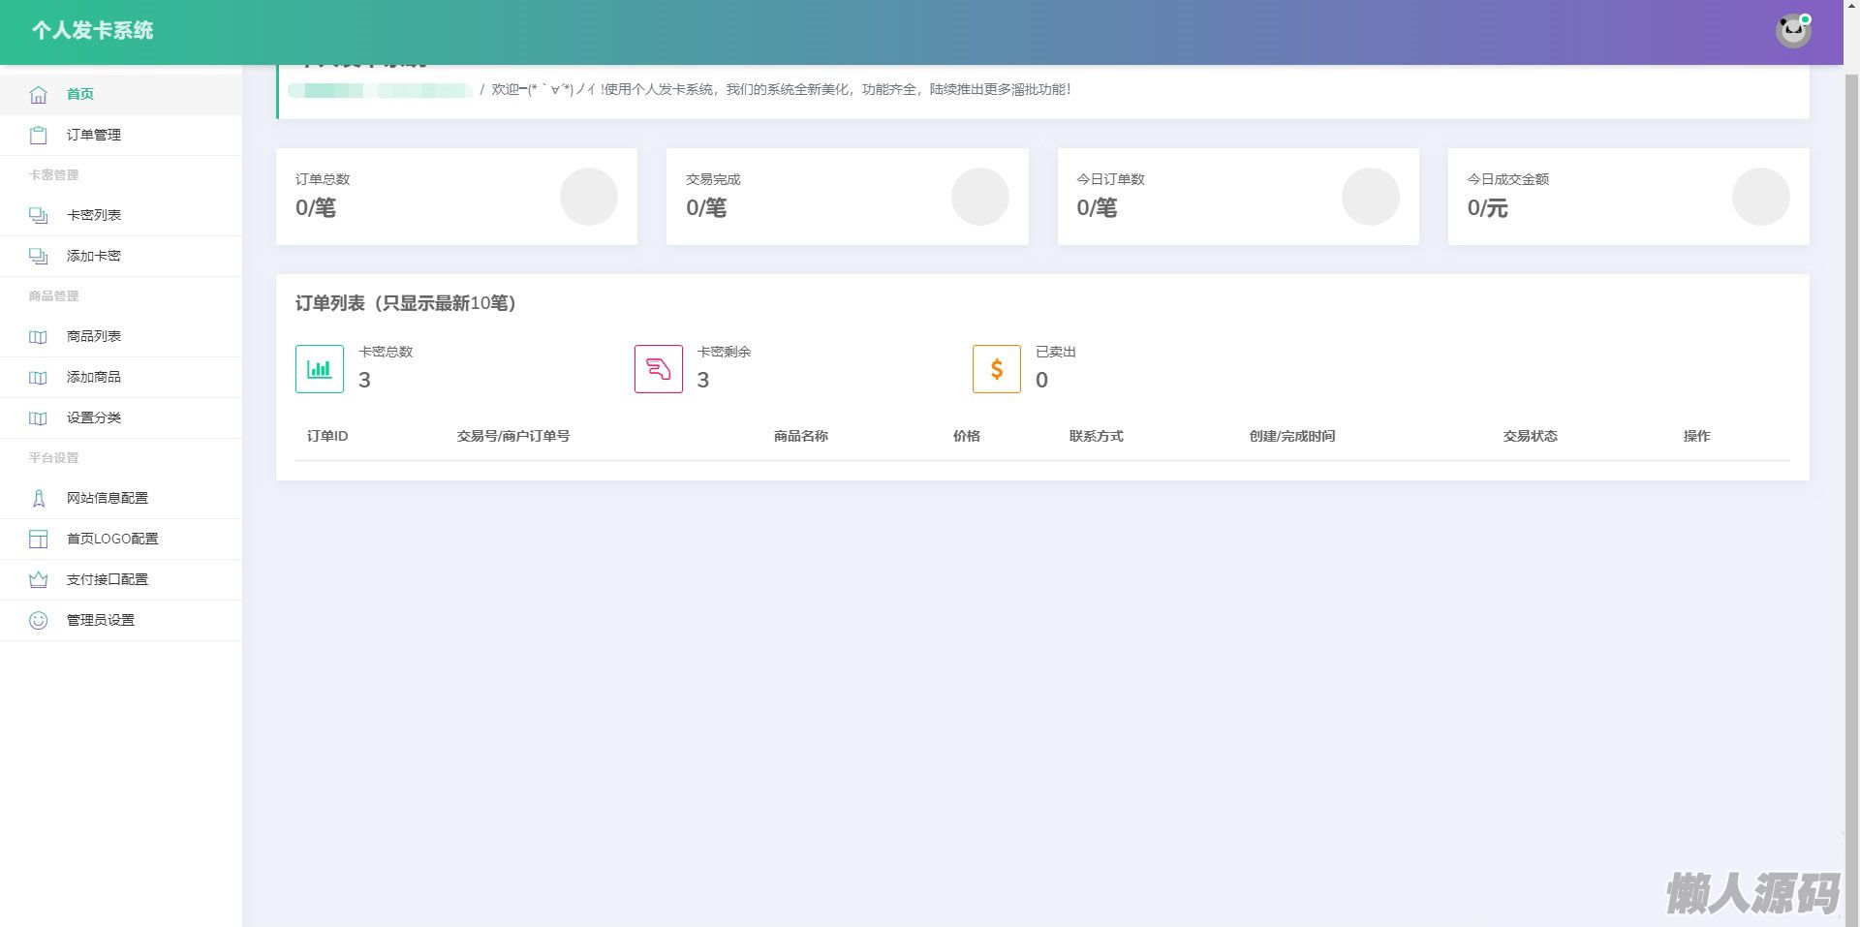Image resolution: width=1860 pixels, height=927 pixels.
Task: Click the crown icon for 支付接口配置
Action: tap(38, 579)
